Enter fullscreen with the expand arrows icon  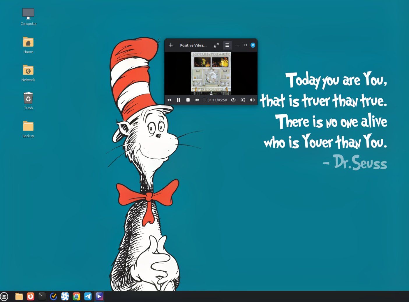[x=216, y=45]
